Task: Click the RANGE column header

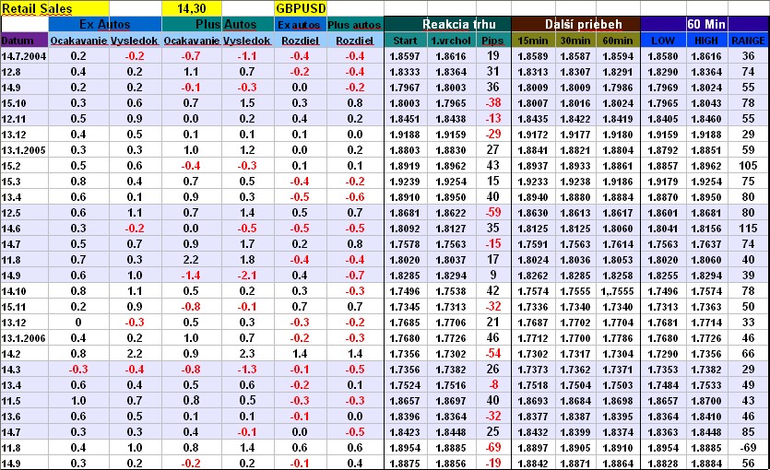Action: (x=749, y=41)
